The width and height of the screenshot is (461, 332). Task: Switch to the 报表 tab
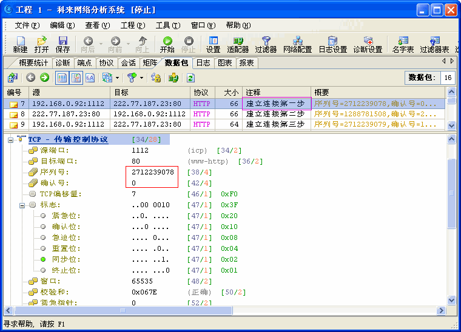(x=247, y=63)
